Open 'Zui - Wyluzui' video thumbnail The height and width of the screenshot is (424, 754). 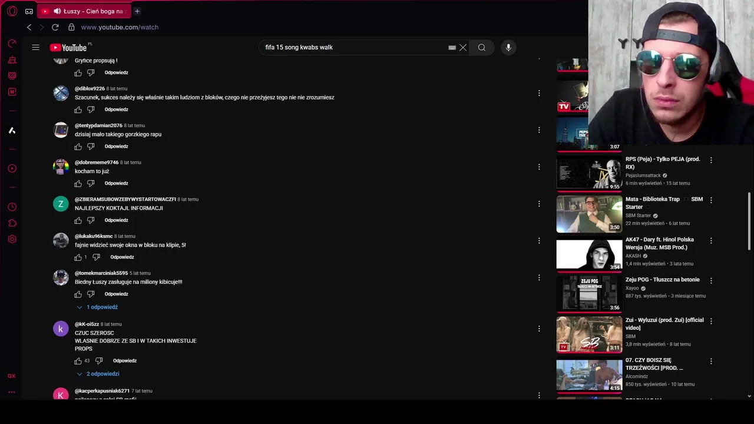point(589,334)
